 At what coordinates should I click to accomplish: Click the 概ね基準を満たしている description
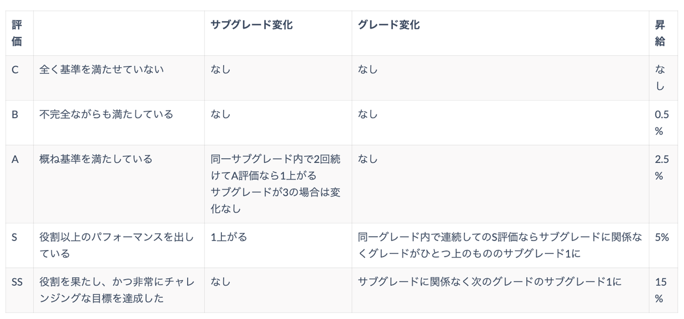pos(95,159)
